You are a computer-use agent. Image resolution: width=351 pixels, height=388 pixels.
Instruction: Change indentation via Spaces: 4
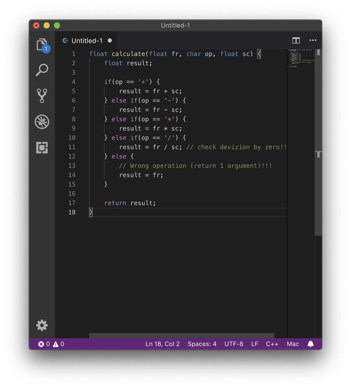coord(202,344)
